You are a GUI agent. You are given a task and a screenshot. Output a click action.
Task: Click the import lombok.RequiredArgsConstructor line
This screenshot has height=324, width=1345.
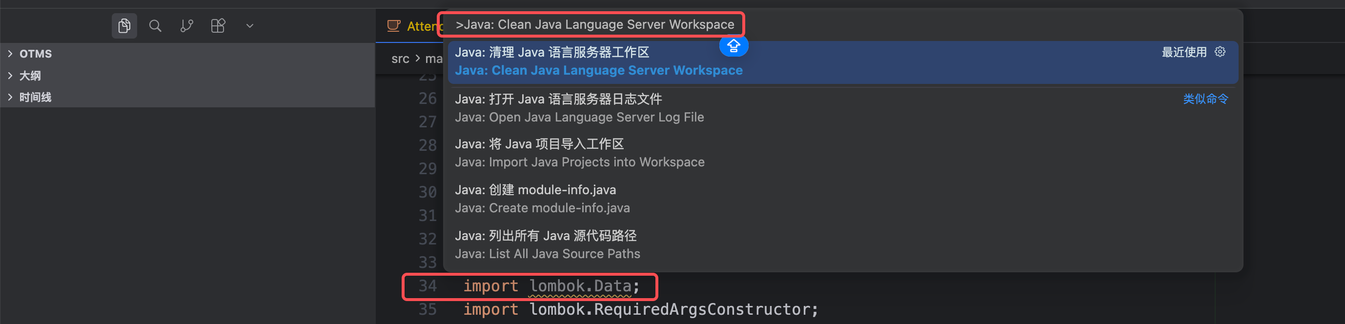pyautogui.click(x=640, y=309)
